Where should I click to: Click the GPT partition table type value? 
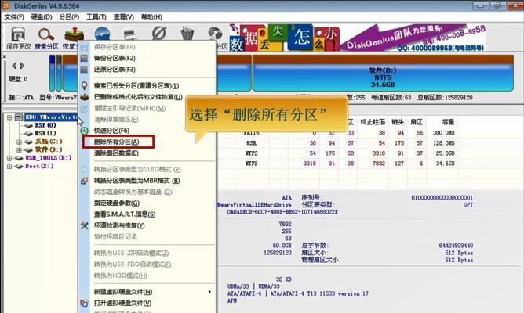468,205
